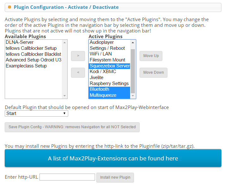Click Install new Plugin button
Viewport: 247px width, 184px height.
[115, 177]
